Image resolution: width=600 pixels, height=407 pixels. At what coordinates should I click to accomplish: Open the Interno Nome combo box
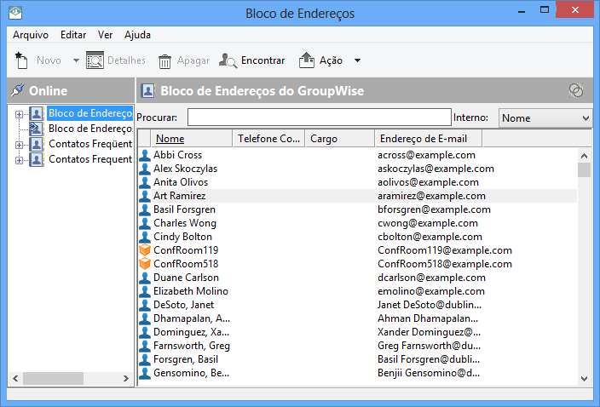pyautogui.click(x=545, y=118)
